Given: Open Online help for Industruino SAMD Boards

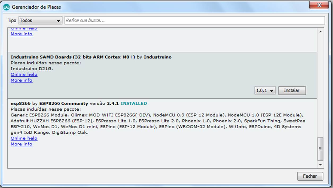Looking at the screenshot, I should [24, 75].
